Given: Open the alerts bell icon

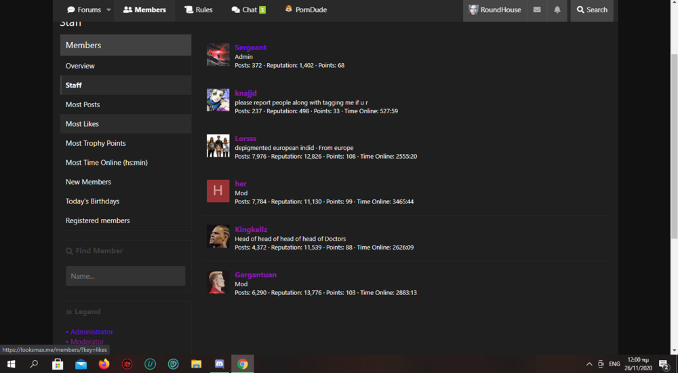Looking at the screenshot, I should coord(557,9).
